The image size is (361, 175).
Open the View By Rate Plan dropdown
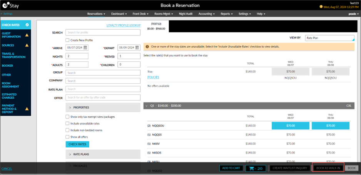pos(330,38)
